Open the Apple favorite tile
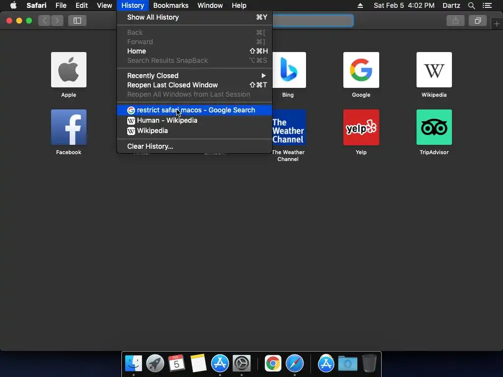Screen dimensions: 503x377 point(69,70)
